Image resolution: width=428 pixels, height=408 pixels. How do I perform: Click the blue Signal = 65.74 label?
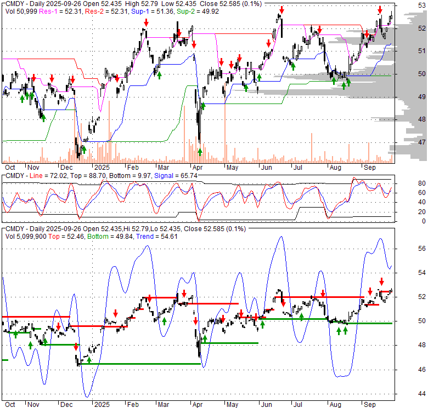pos(176,176)
